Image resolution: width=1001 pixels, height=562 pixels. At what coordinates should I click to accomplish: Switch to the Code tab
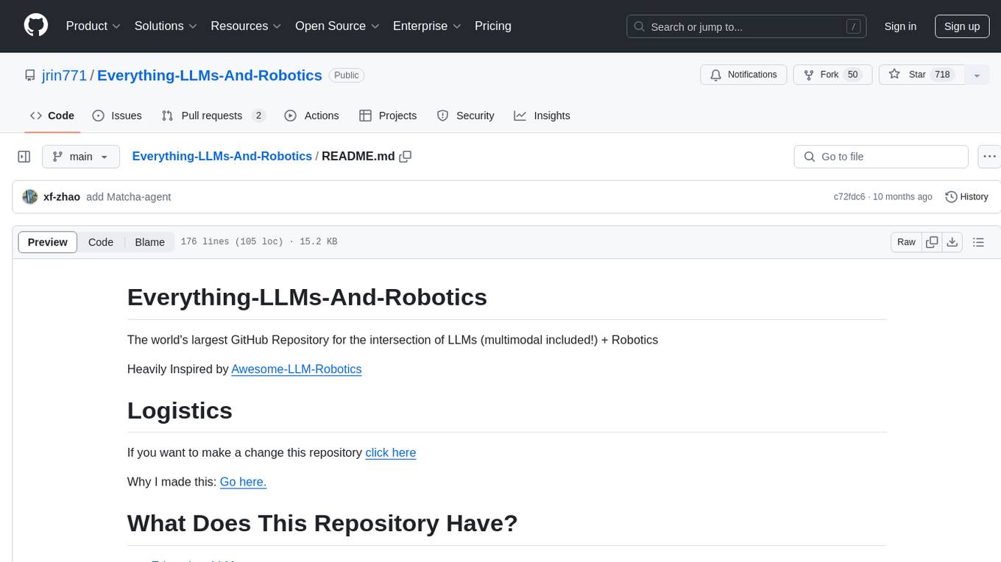pos(52,115)
